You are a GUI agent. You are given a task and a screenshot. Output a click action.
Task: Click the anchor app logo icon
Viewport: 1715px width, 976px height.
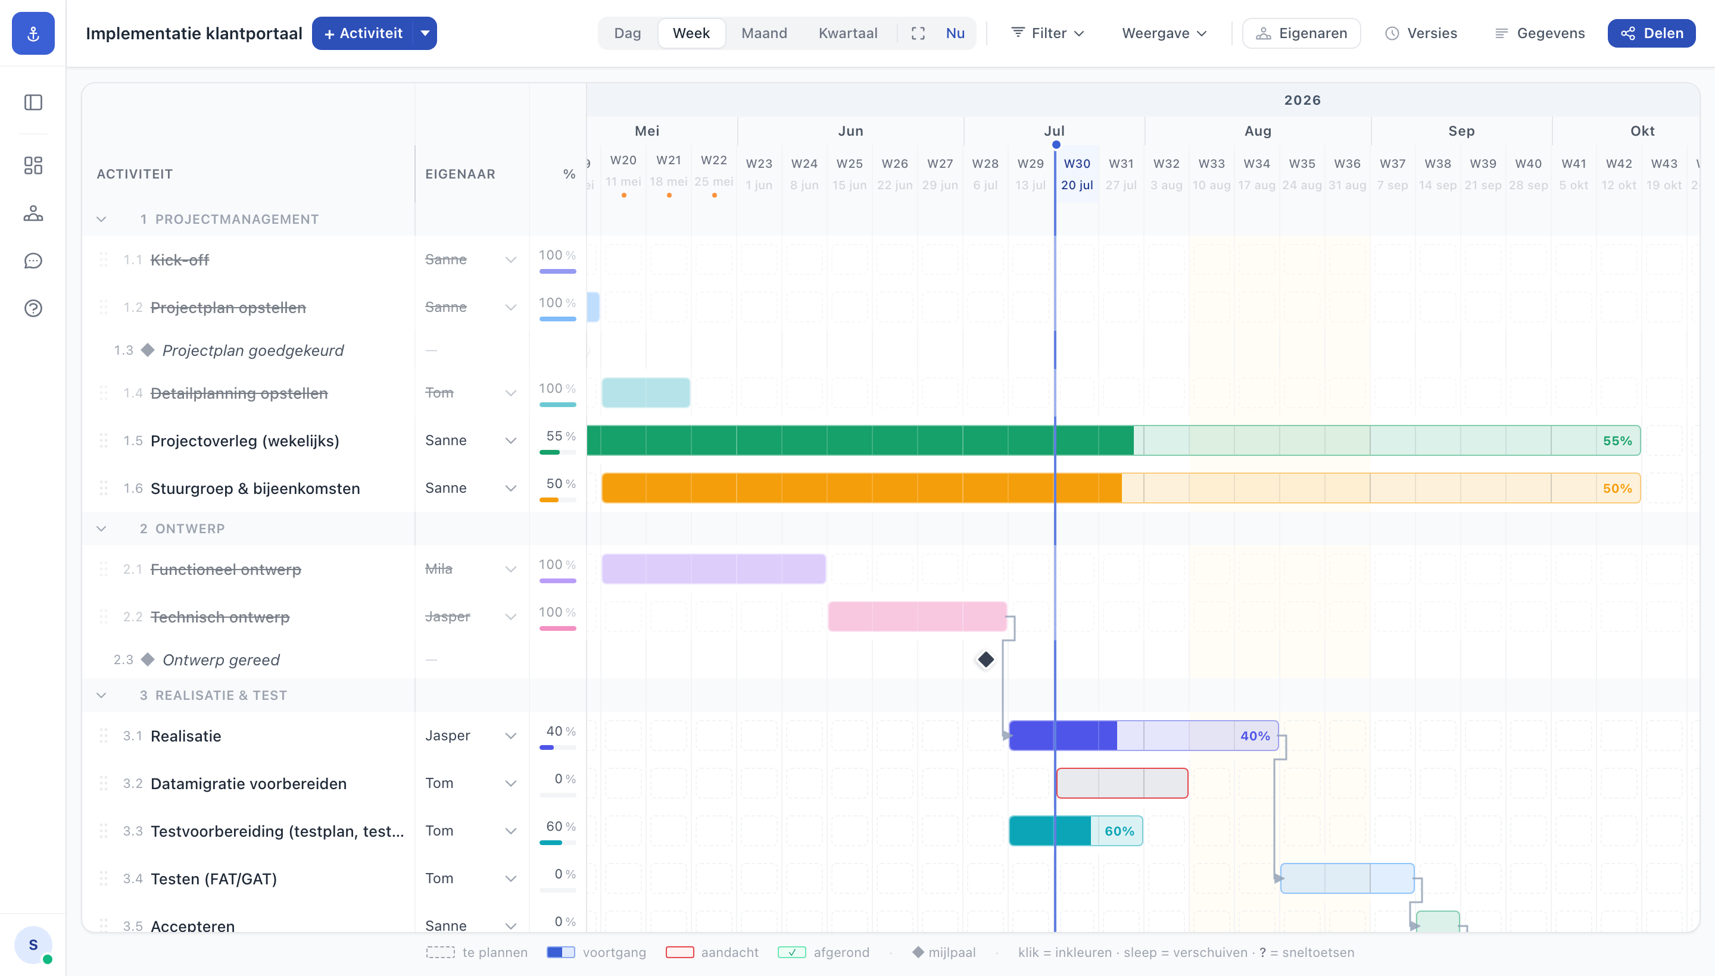tap(33, 33)
